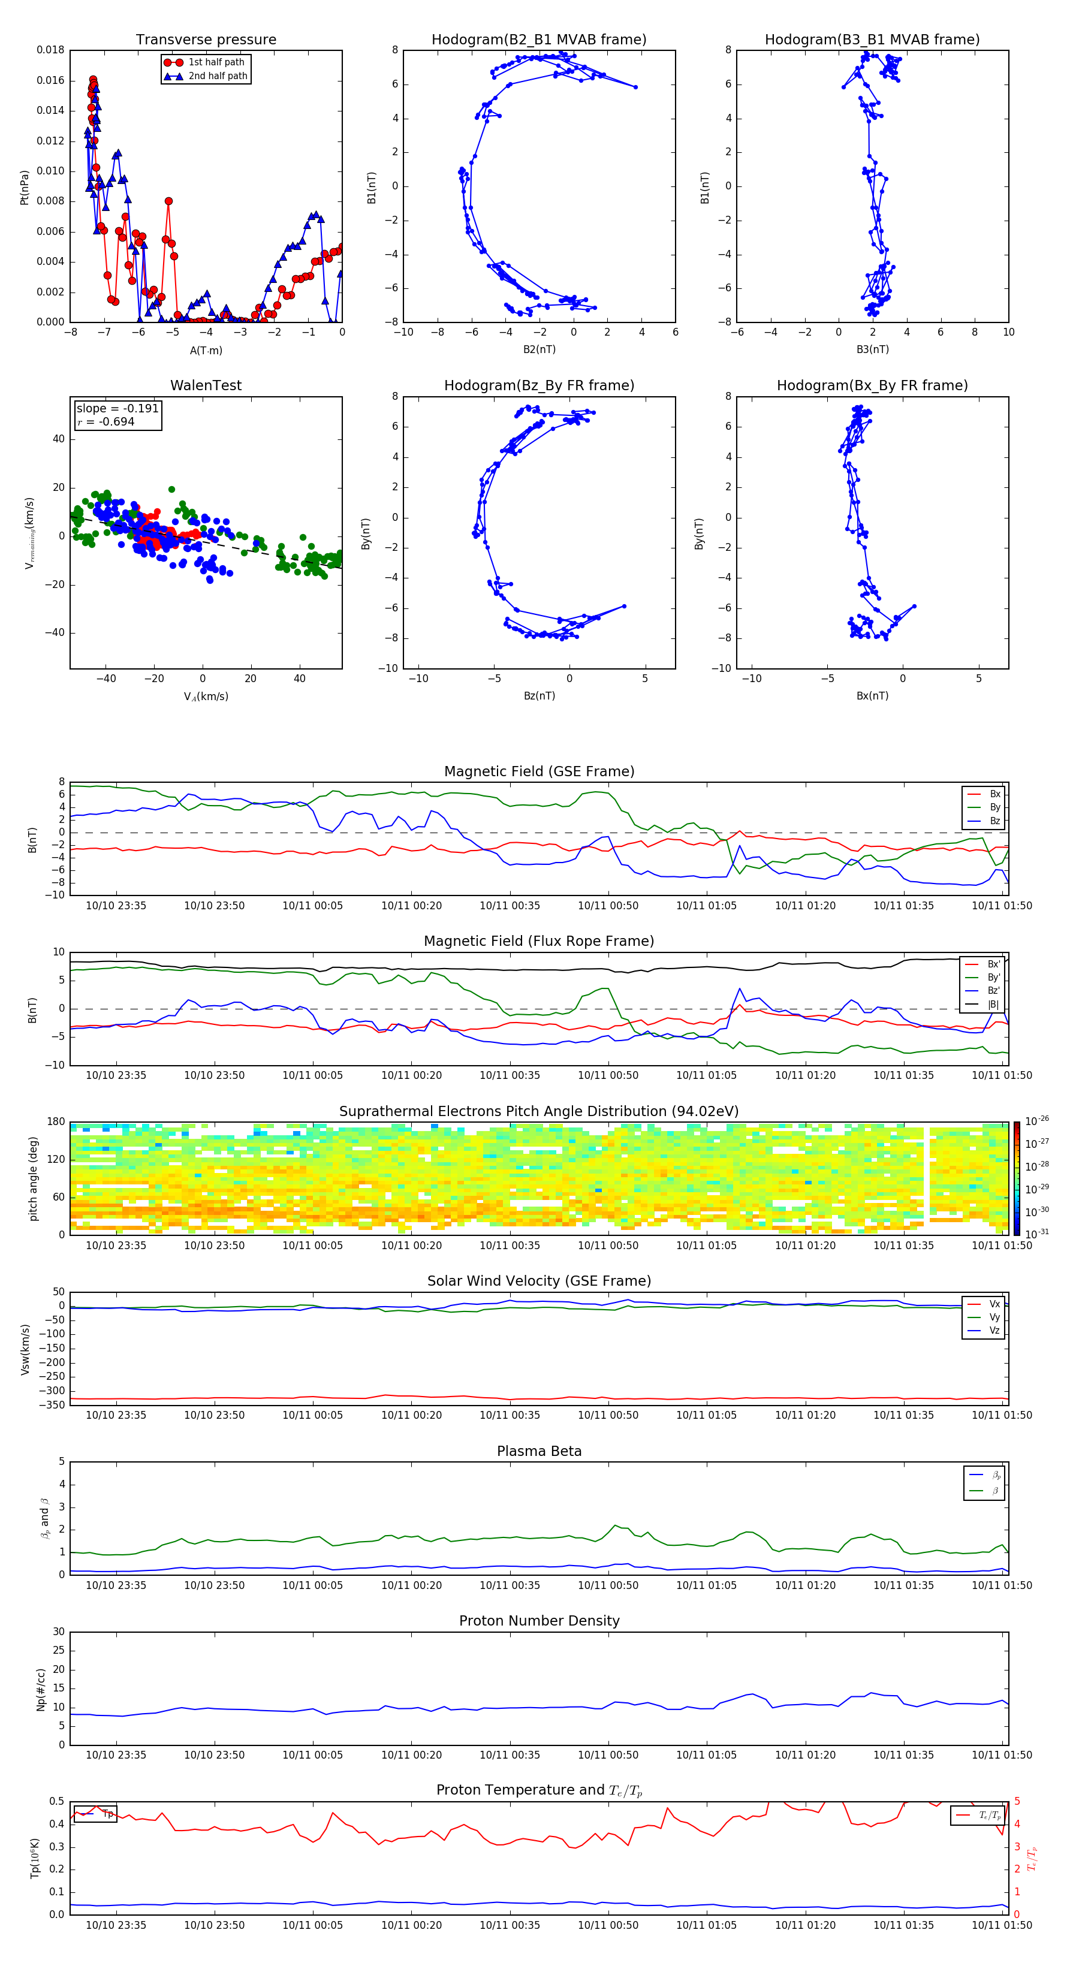Click '|B|' in flux rope legend
This screenshot has width=1079, height=1978.
click(x=993, y=1005)
